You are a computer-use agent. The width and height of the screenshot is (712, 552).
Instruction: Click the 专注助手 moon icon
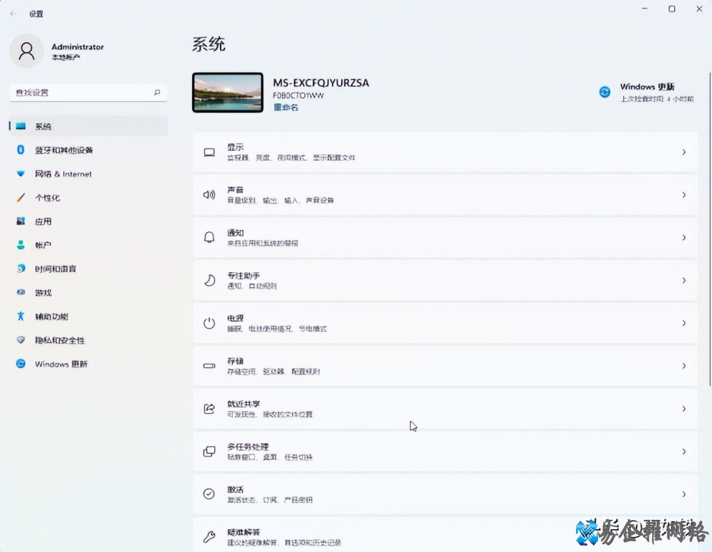click(209, 280)
